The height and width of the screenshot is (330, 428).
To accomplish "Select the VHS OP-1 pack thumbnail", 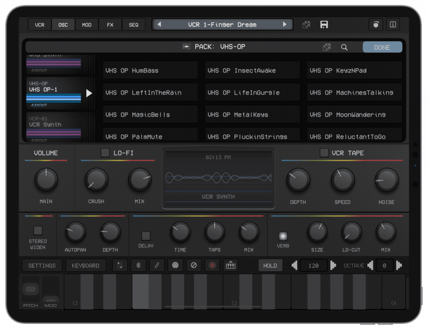I will click(54, 93).
